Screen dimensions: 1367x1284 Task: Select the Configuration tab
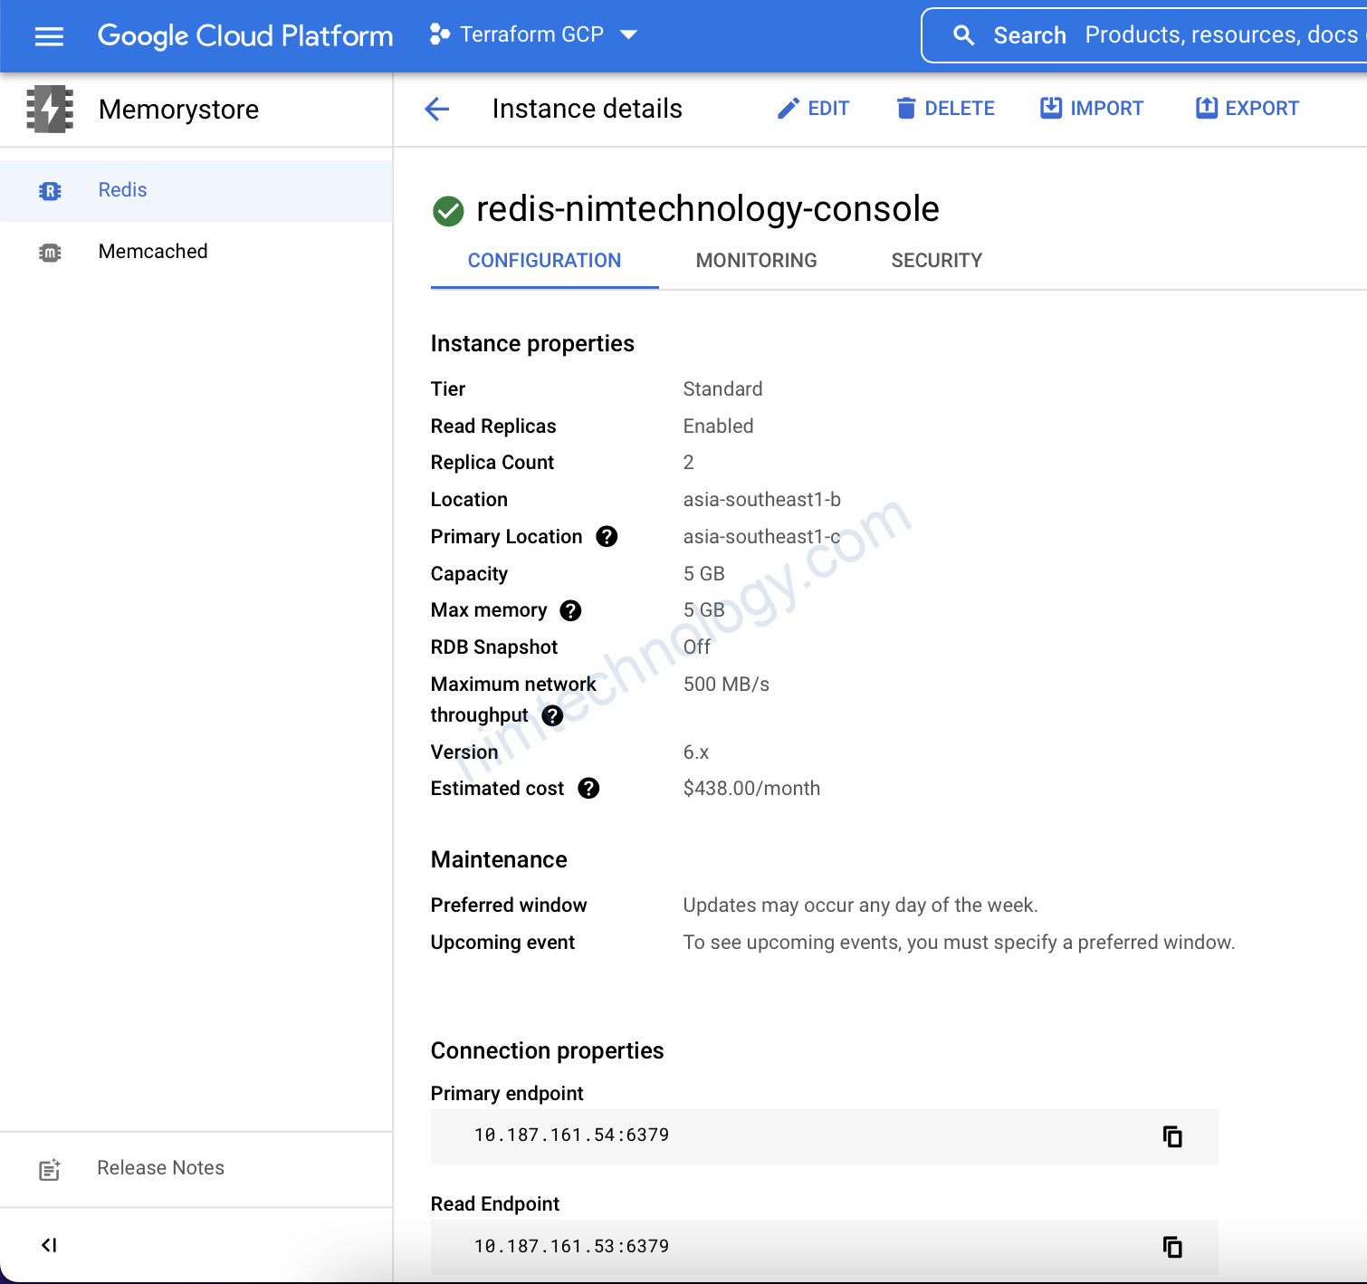[x=544, y=261]
